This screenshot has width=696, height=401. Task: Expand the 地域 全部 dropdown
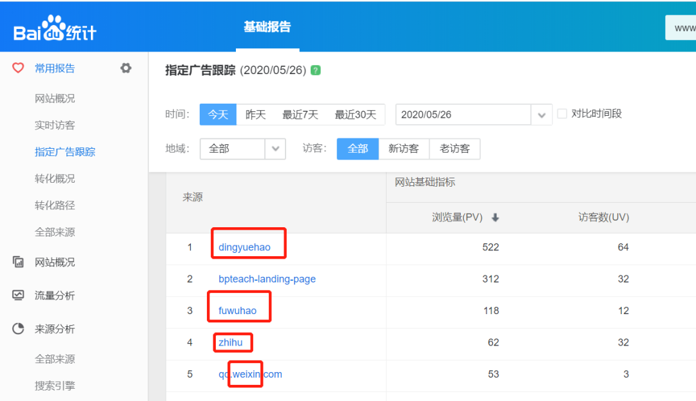click(x=275, y=149)
